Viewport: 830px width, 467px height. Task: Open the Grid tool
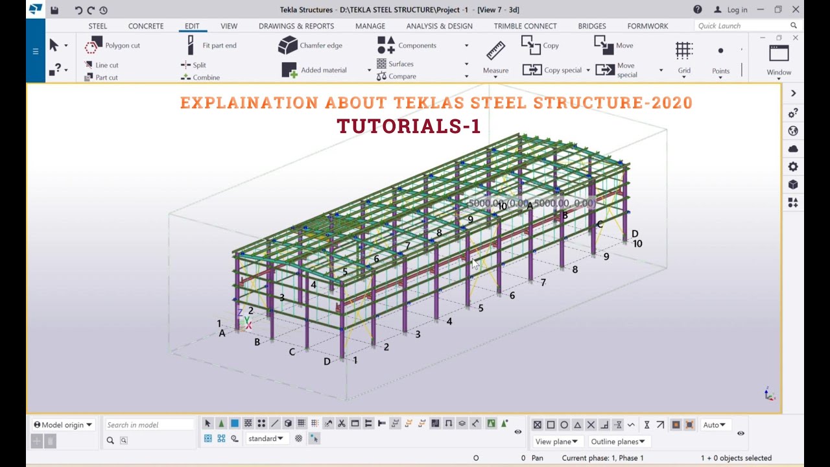click(x=684, y=58)
